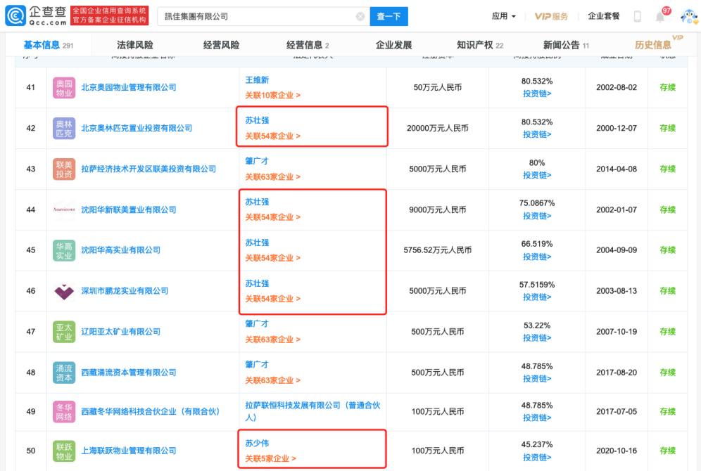Click the 查一下 search button
701x471 pixels.
[389, 16]
